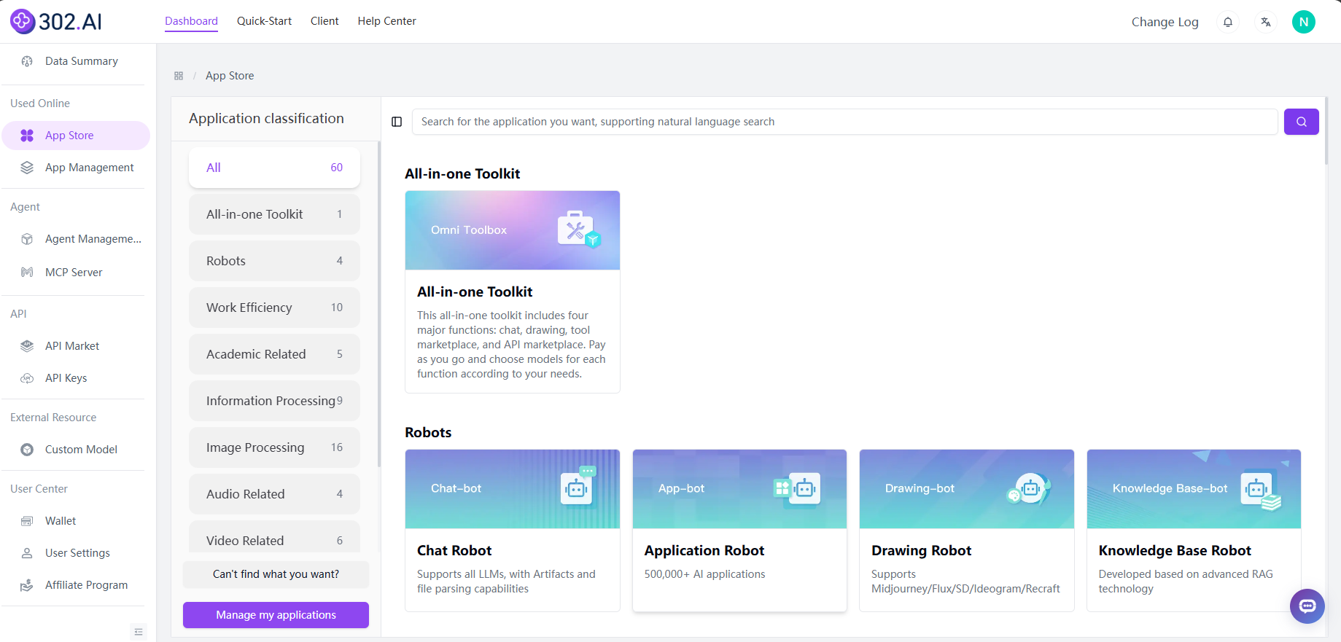The image size is (1341, 642).
Task: Filter by All-in-one Toolkit category
Action: 274,214
